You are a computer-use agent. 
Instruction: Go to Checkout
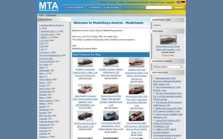(x=94, y=7)
